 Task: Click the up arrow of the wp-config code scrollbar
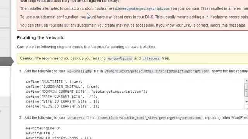click(246, 81)
